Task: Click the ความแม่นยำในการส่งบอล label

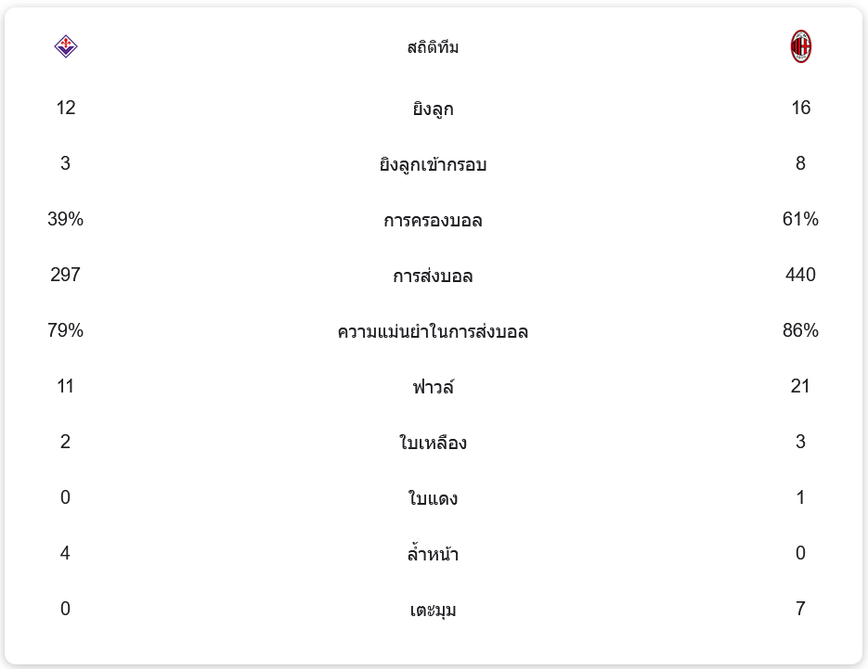Action: tap(433, 332)
